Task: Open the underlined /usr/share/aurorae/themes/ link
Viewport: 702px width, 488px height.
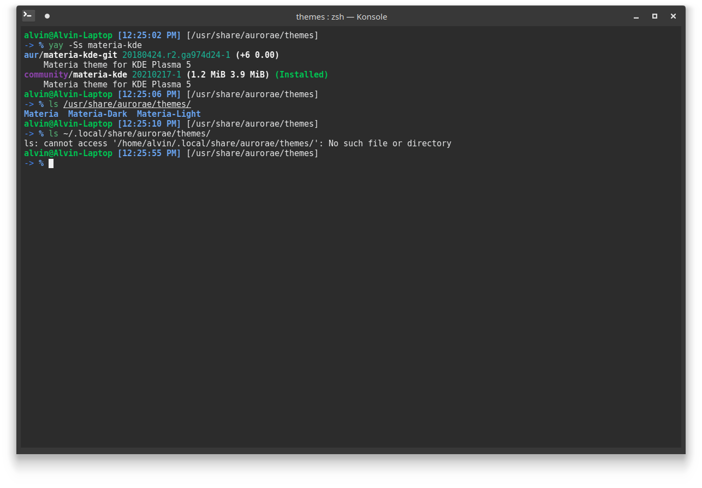Action: click(127, 104)
